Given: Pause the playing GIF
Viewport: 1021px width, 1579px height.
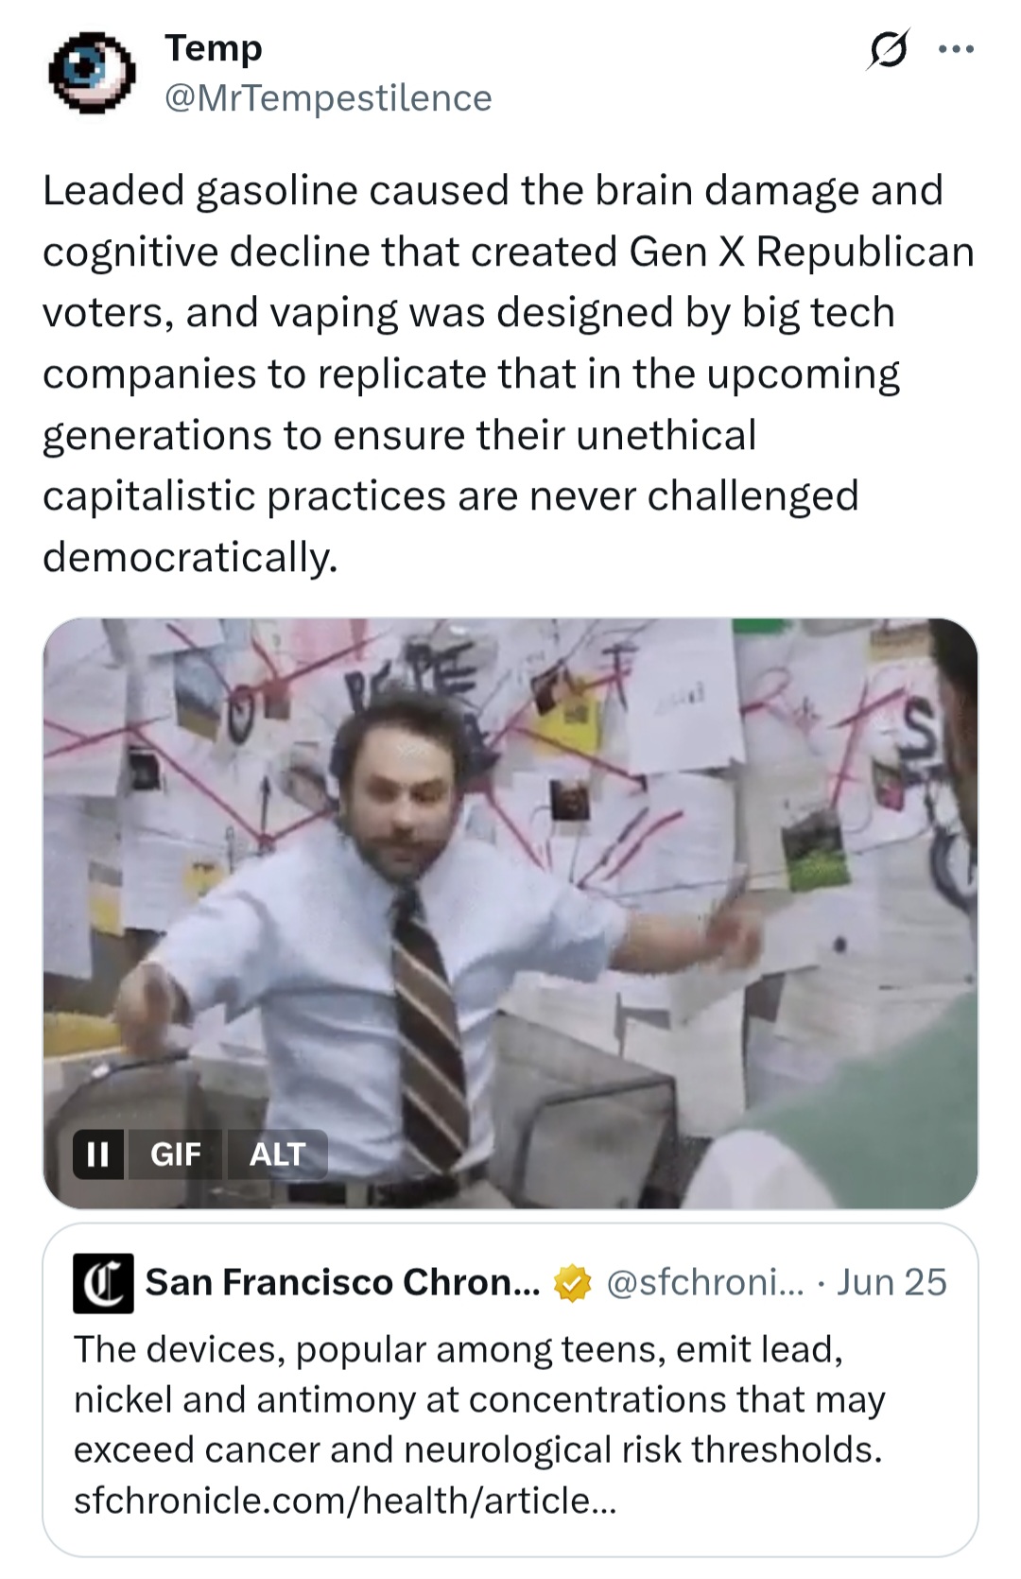Looking at the screenshot, I should pos(98,1154).
